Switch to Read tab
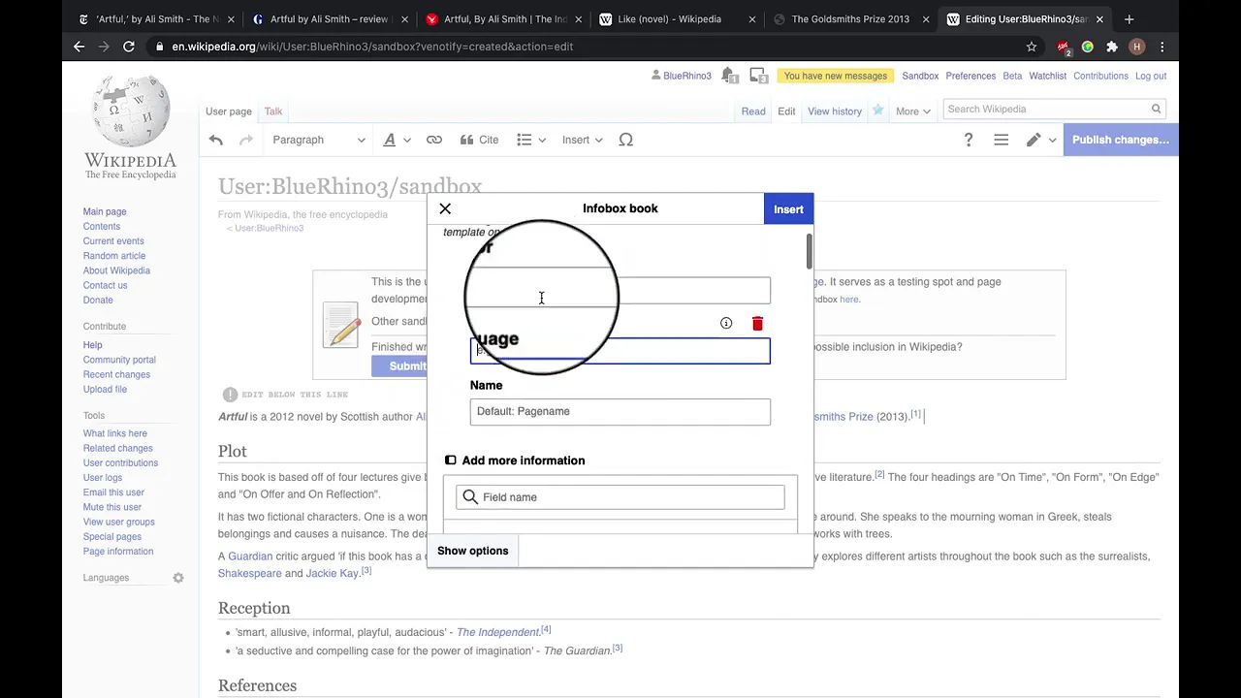 (753, 111)
